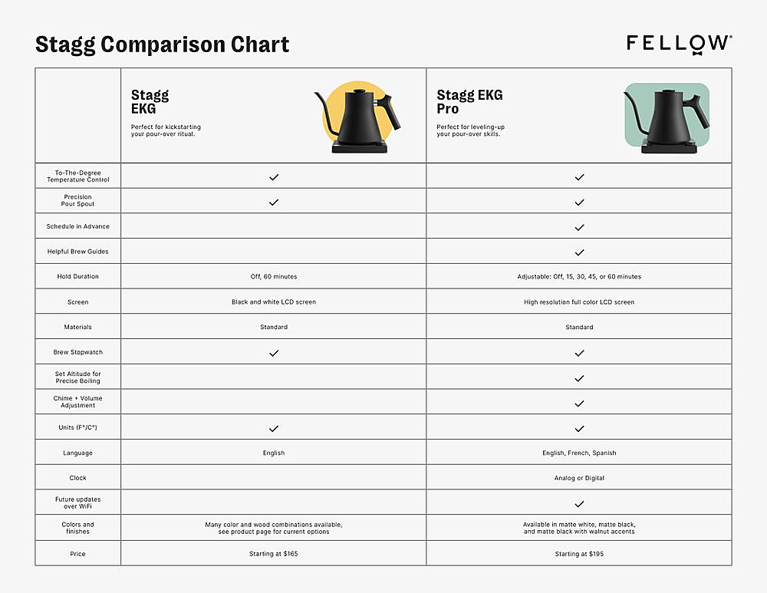Click Stagg EKG's Brew Stopwatch checkmark
The height and width of the screenshot is (593, 767).
coord(274,353)
